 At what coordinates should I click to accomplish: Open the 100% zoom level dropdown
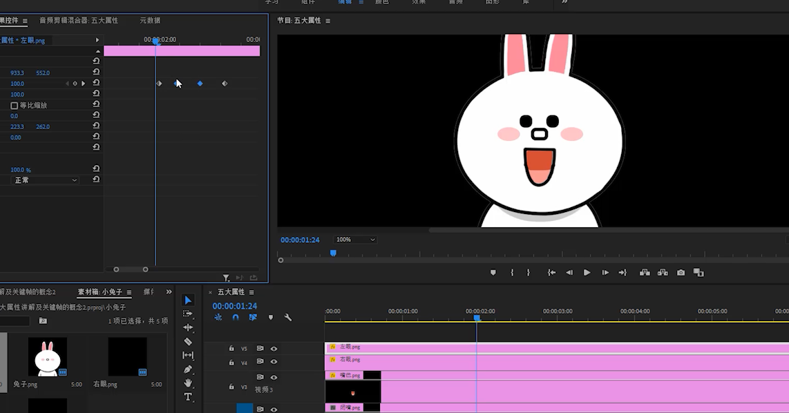tap(355, 240)
